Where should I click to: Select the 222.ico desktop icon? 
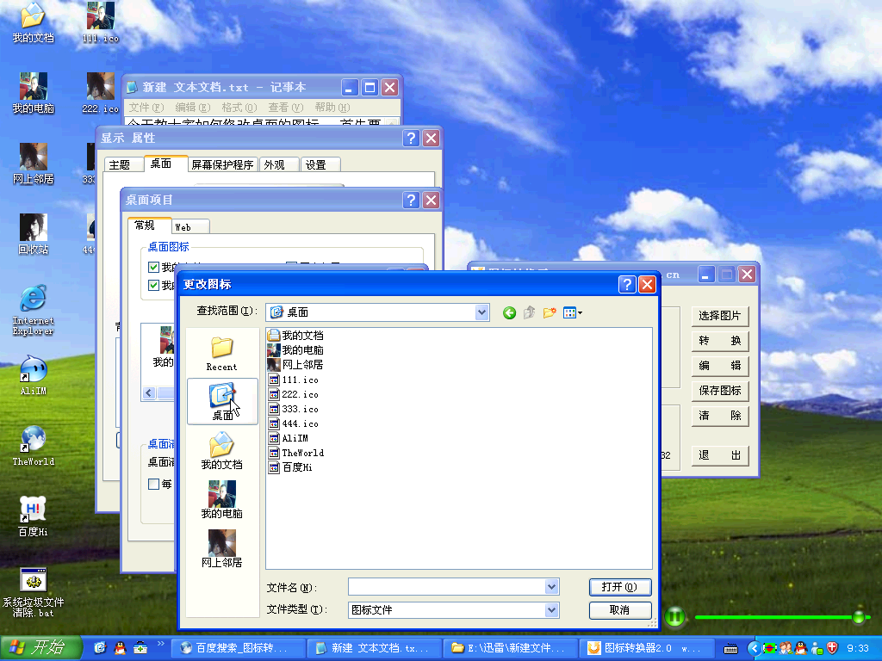pyautogui.click(x=101, y=93)
